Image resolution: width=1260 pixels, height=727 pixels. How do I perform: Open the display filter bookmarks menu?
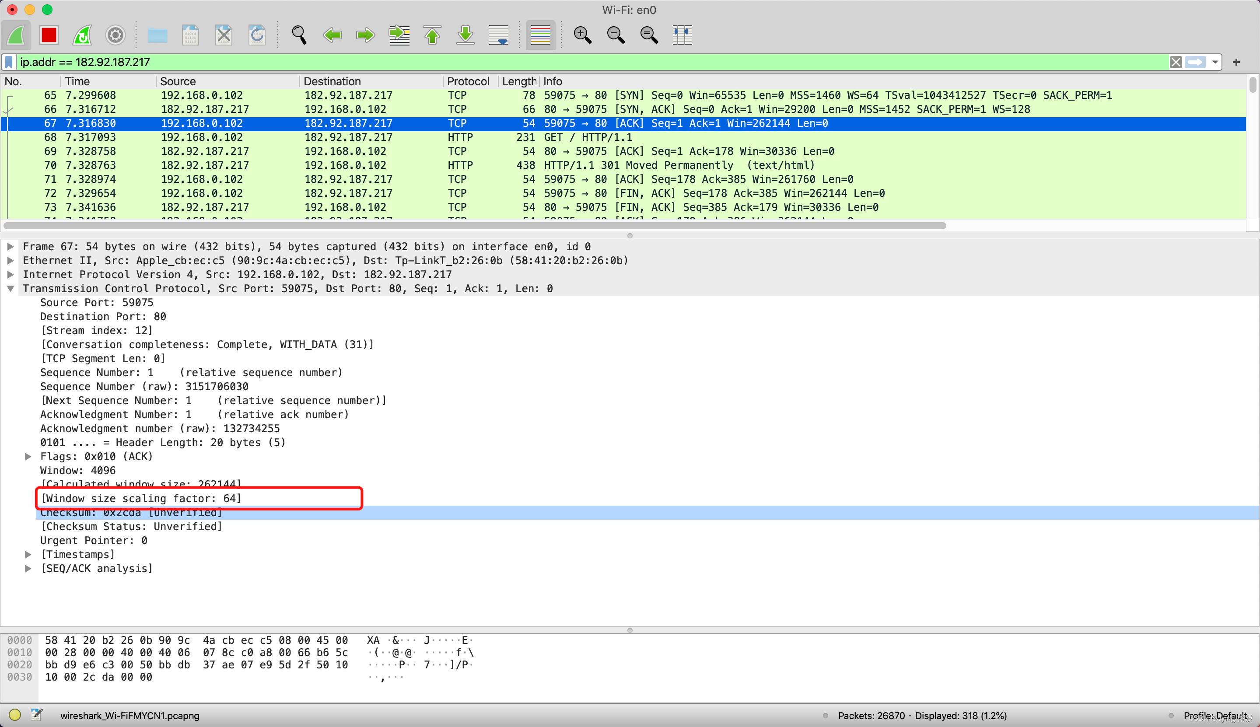[x=8, y=62]
